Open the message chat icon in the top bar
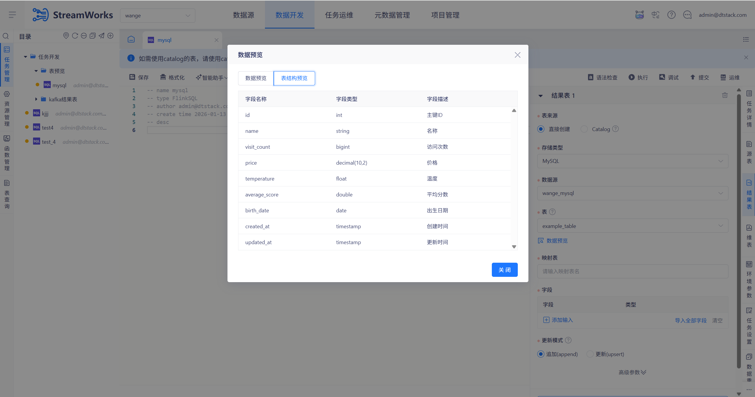 coord(687,15)
